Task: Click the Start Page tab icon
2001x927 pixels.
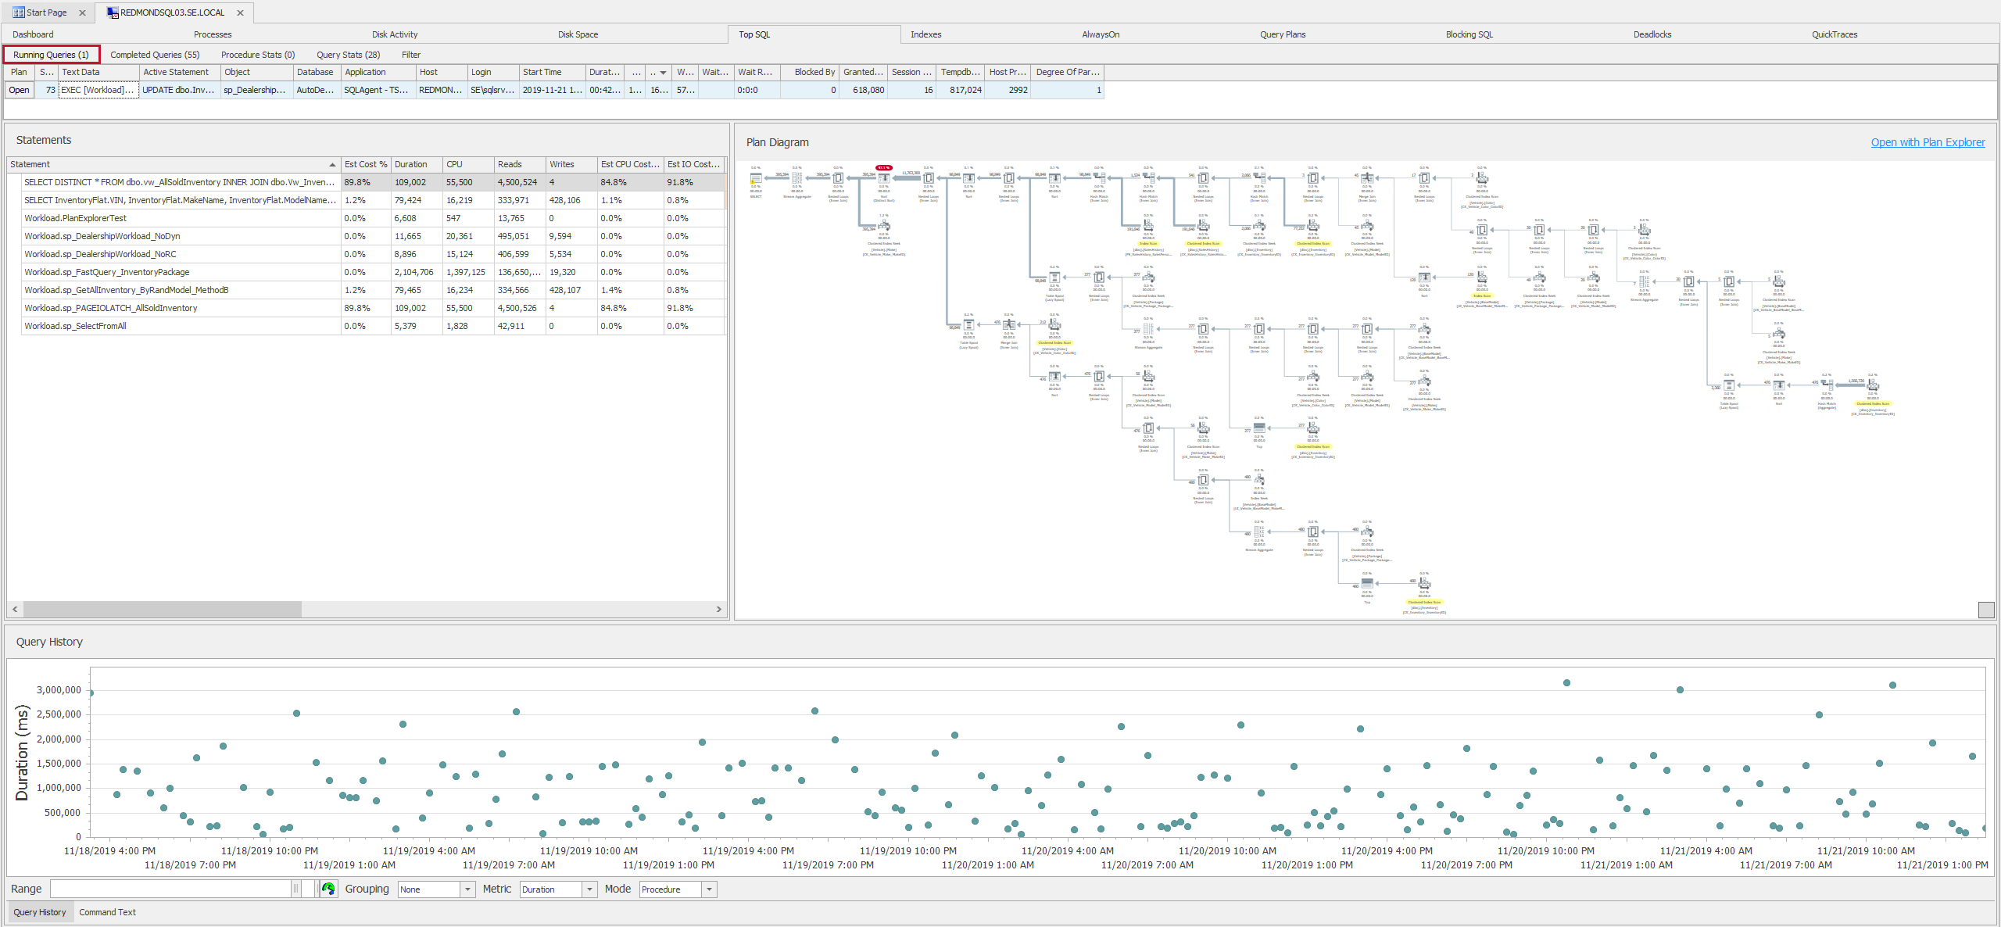Action: [x=17, y=13]
